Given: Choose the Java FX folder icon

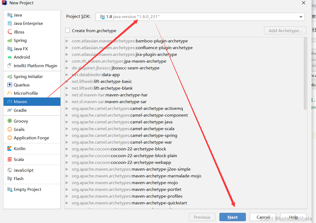Looking at the screenshot, I should pos(10,49).
